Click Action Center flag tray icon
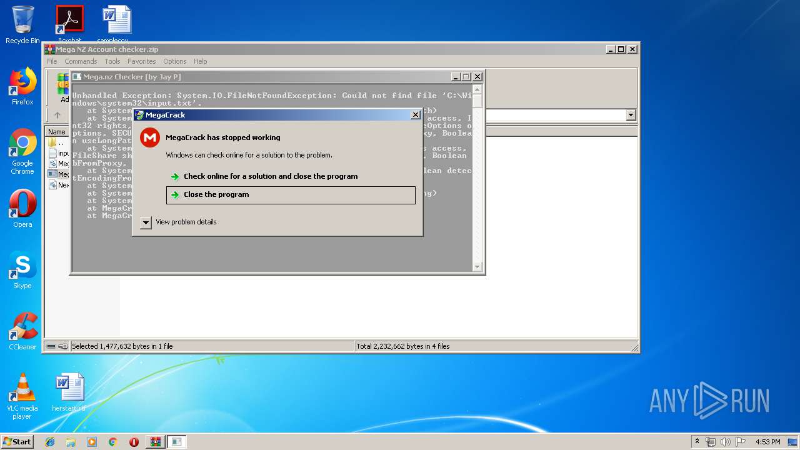The width and height of the screenshot is (800, 450). pos(741,442)
